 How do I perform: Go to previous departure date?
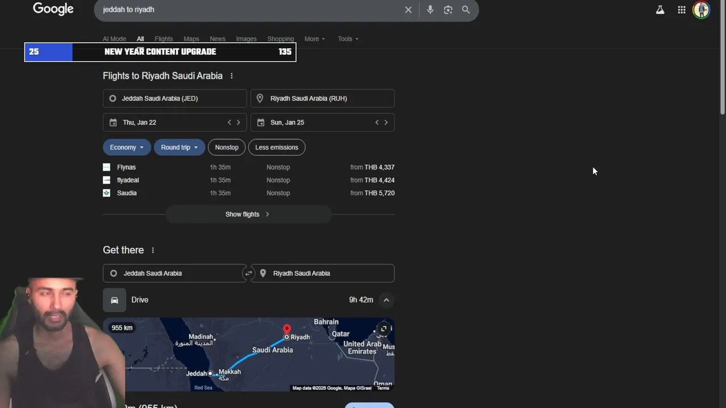229,122
